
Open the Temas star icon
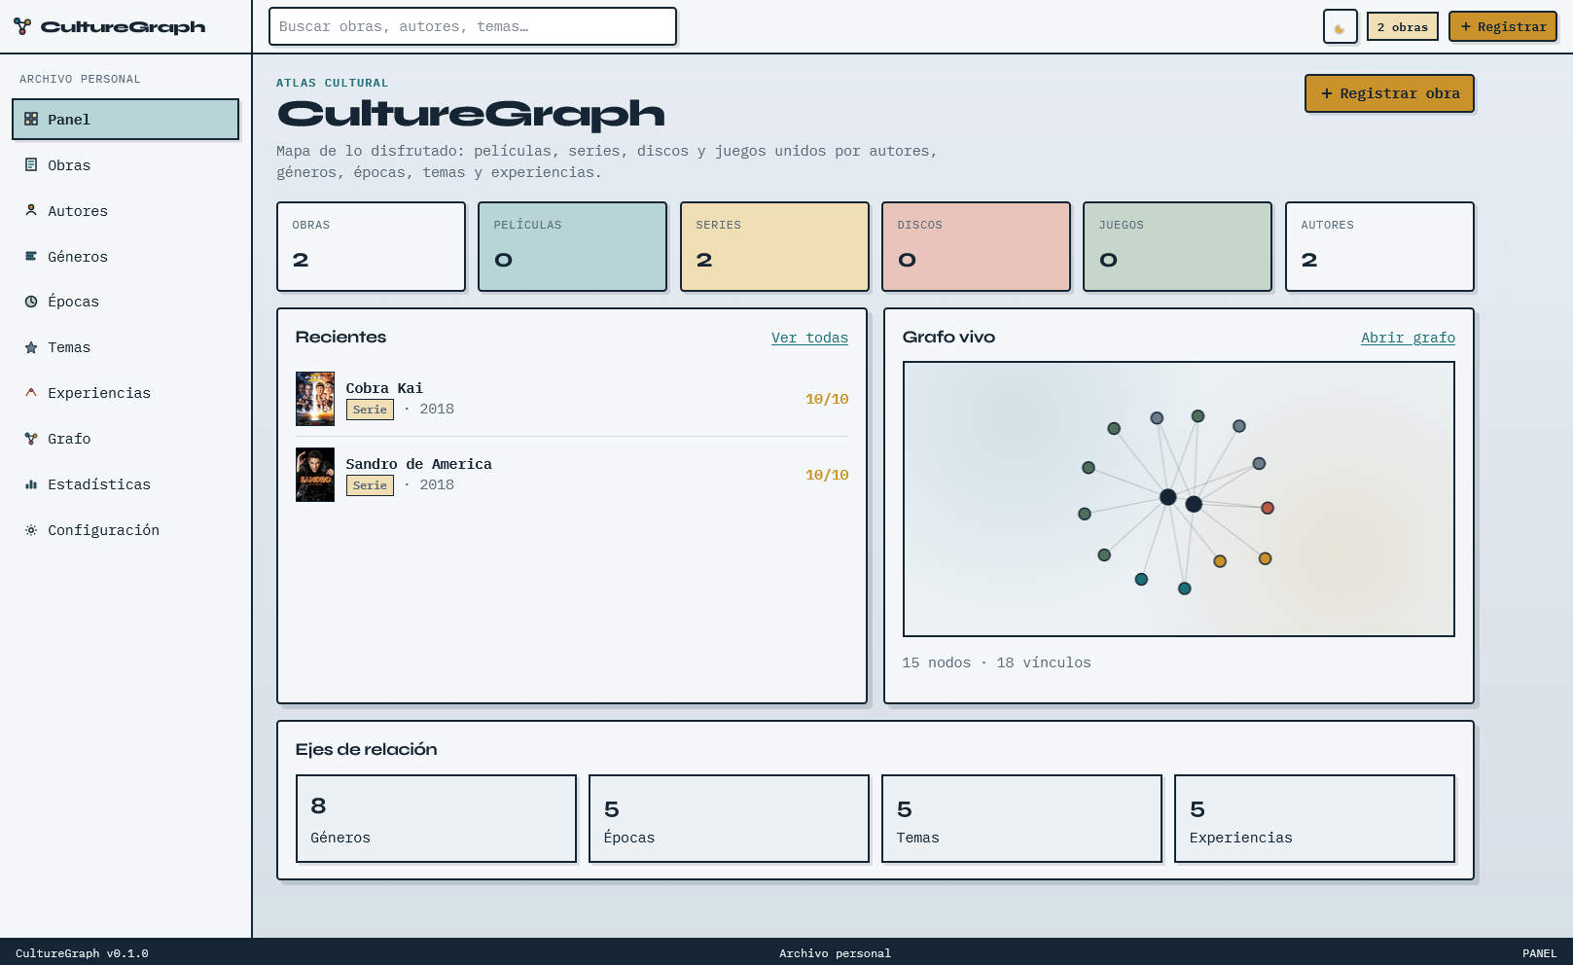31,347
